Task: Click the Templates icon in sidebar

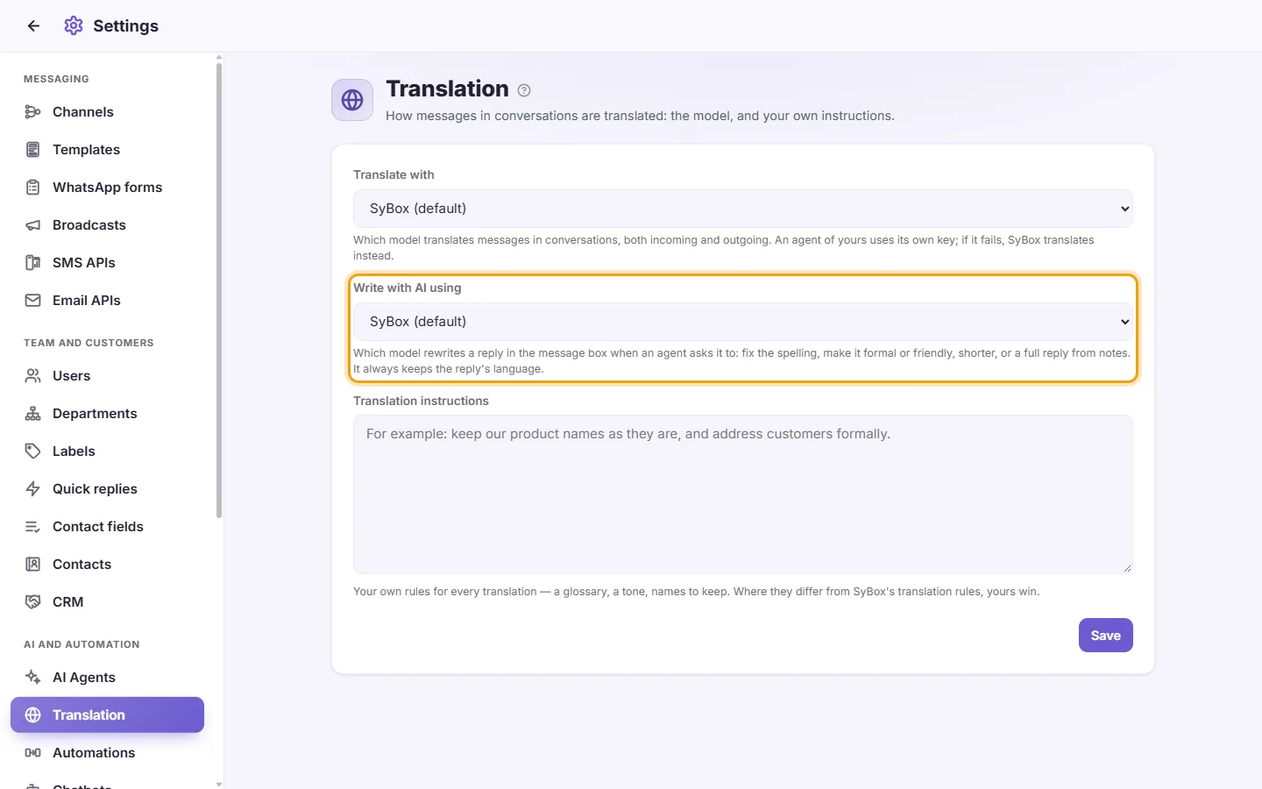Action: 33,150
